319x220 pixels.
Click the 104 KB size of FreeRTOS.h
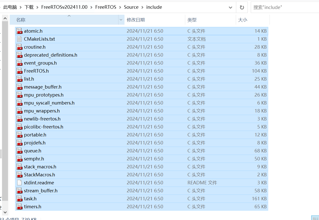click(x=259, y=71)
